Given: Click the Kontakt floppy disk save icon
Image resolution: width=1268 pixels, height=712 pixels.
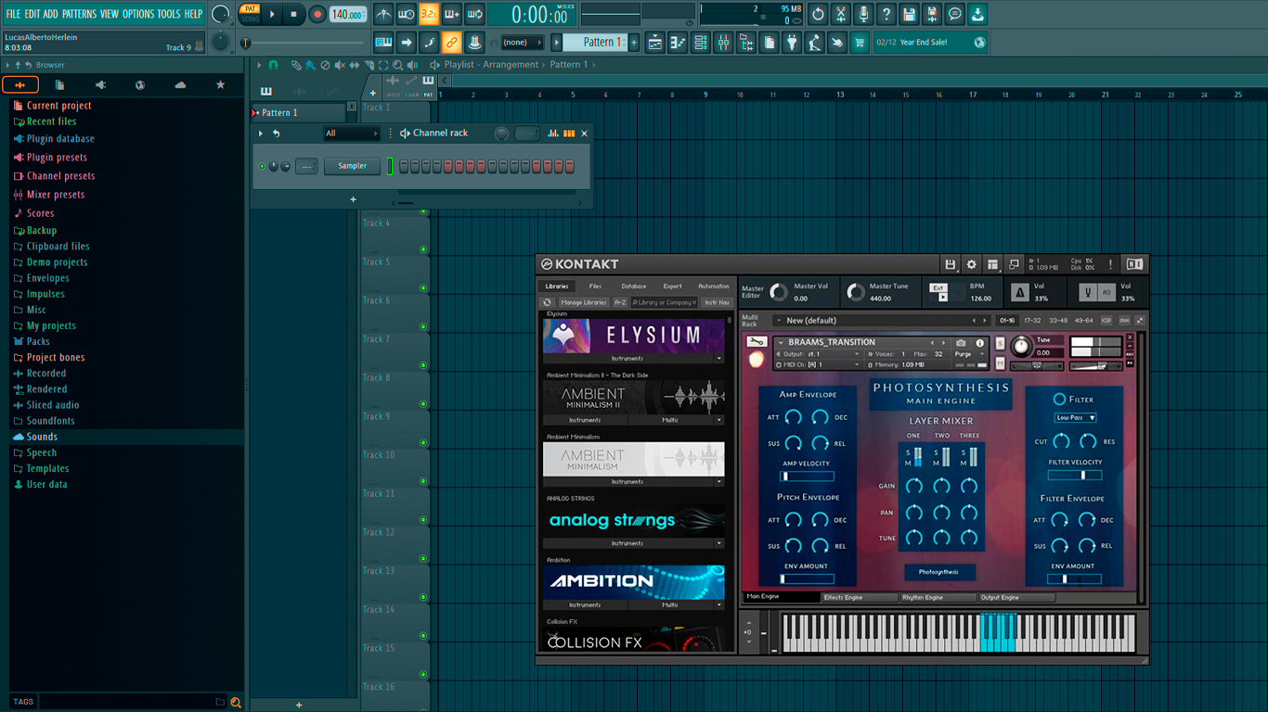Looking at the screenshot, I should click(950, 264).
